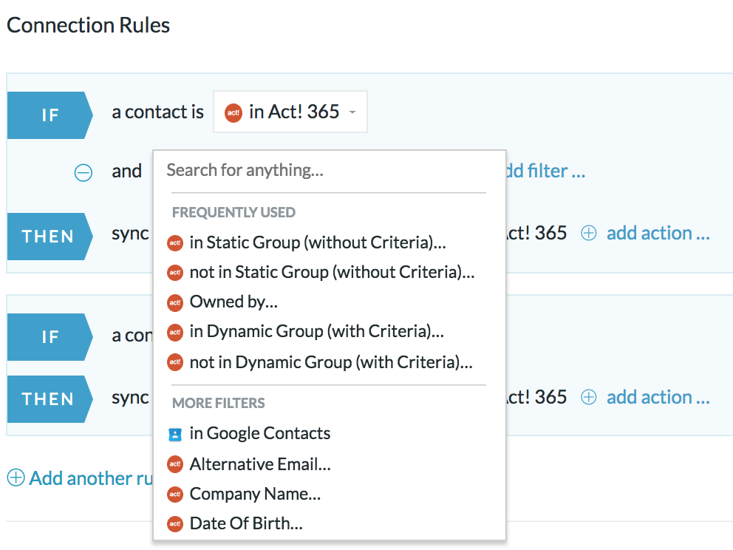The width and height of the screenshot is (733, 550).
Task: Pick the 'Company Name...' filter
Action: [255, 493]
